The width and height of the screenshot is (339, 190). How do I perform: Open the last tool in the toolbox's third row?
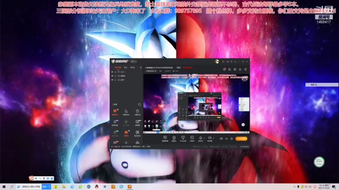(x=137, y=133)
